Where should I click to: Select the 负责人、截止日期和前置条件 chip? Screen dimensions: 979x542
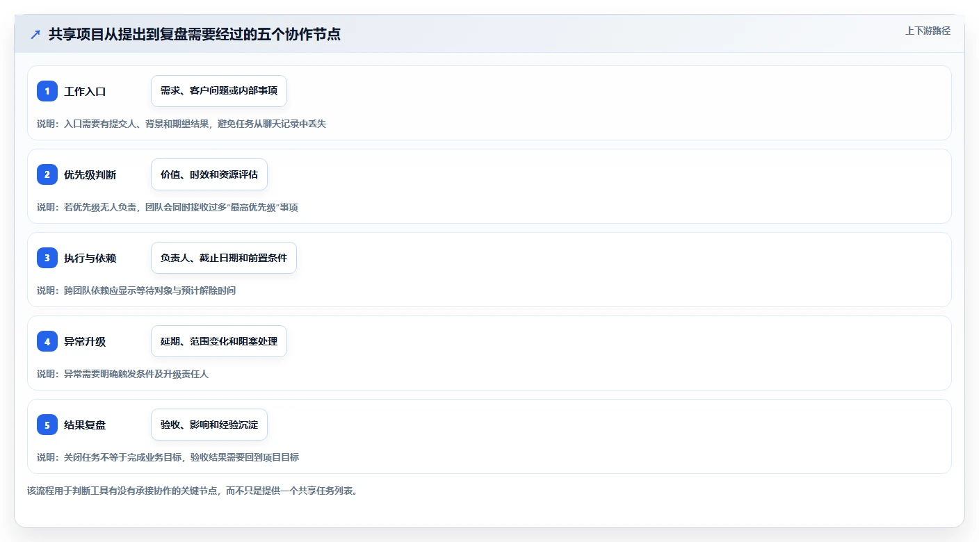pyautogui.click(x=224, y=258)
